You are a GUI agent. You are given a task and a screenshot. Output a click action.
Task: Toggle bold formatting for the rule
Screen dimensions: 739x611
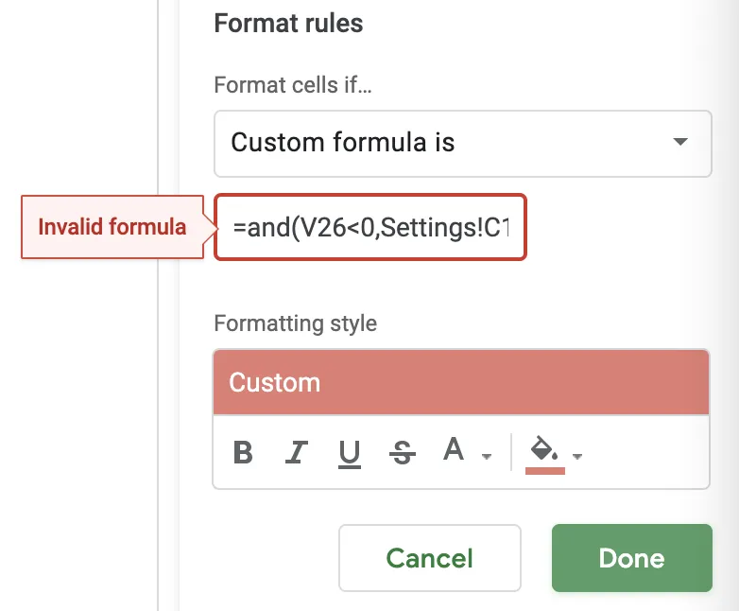click(243, 453)
